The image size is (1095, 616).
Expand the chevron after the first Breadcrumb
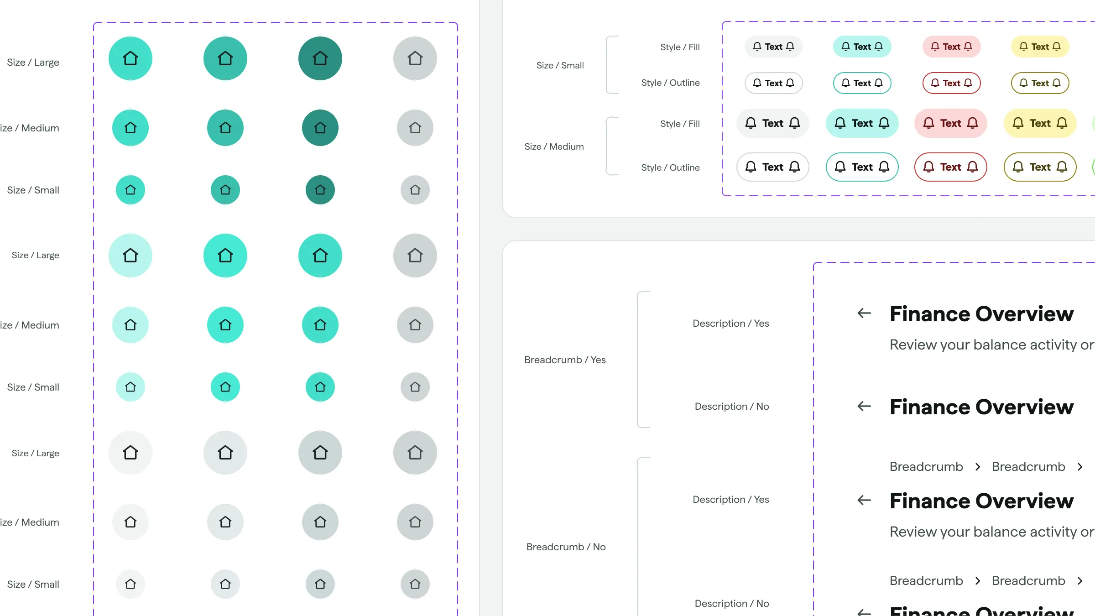pyautogui.click(x=977, y=466)
